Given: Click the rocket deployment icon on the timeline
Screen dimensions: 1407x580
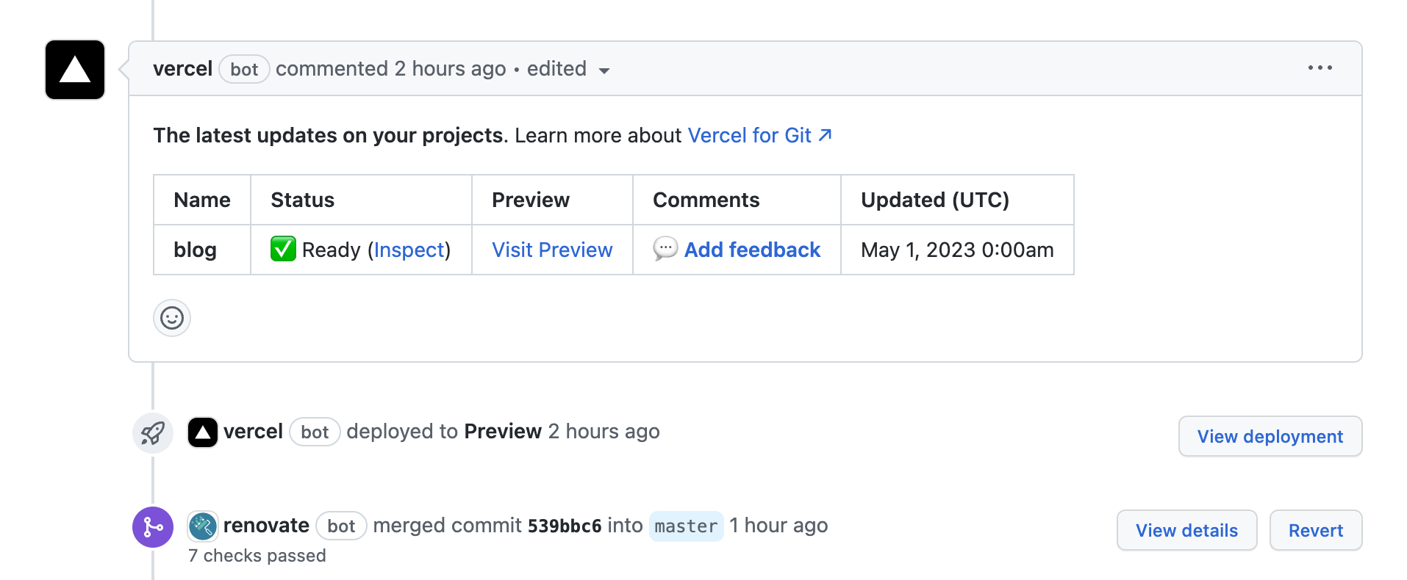Looking at the screenshot, I should coord(153,432).
